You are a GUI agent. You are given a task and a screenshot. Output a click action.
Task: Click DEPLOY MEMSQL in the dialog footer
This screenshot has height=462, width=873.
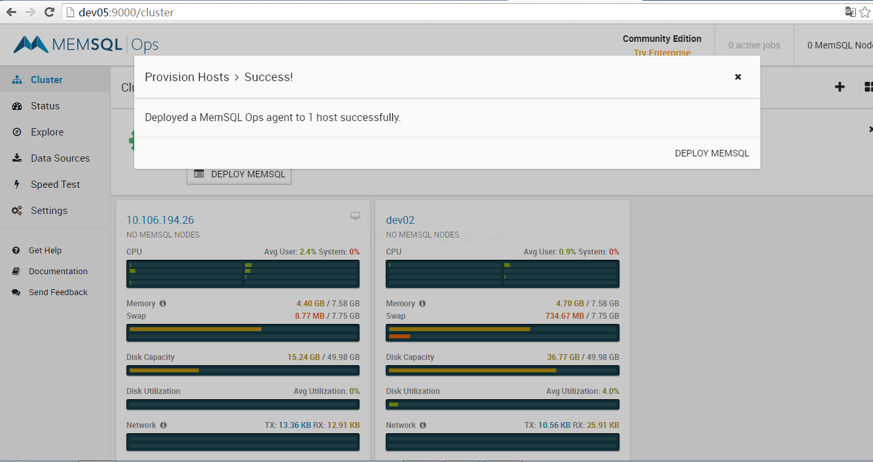click(712, 153)
